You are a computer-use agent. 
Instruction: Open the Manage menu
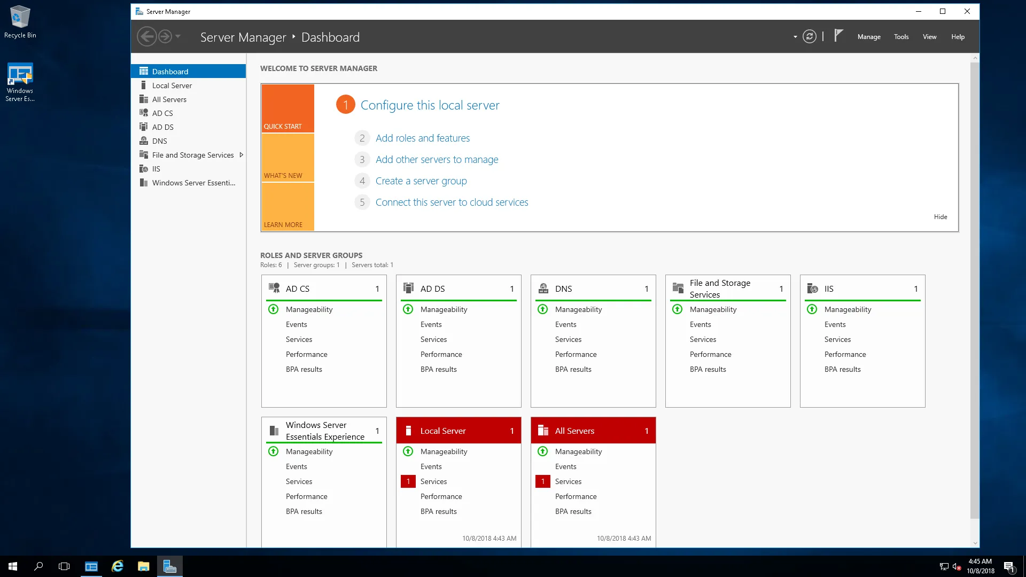(x=869, y=37)
